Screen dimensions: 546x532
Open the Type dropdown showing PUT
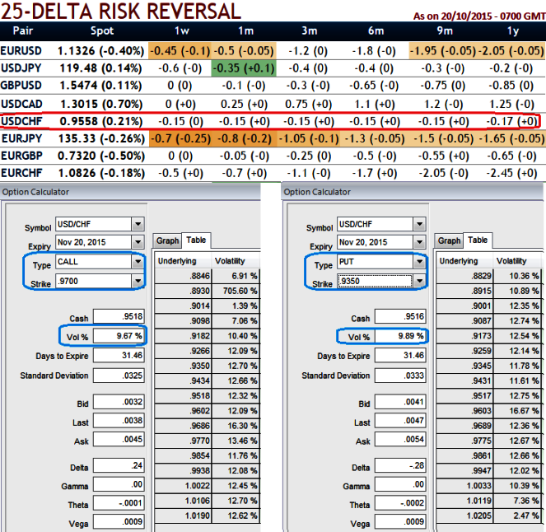(x=419, y=261)
